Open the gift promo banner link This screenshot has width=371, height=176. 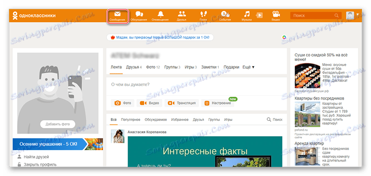point(160,38)
